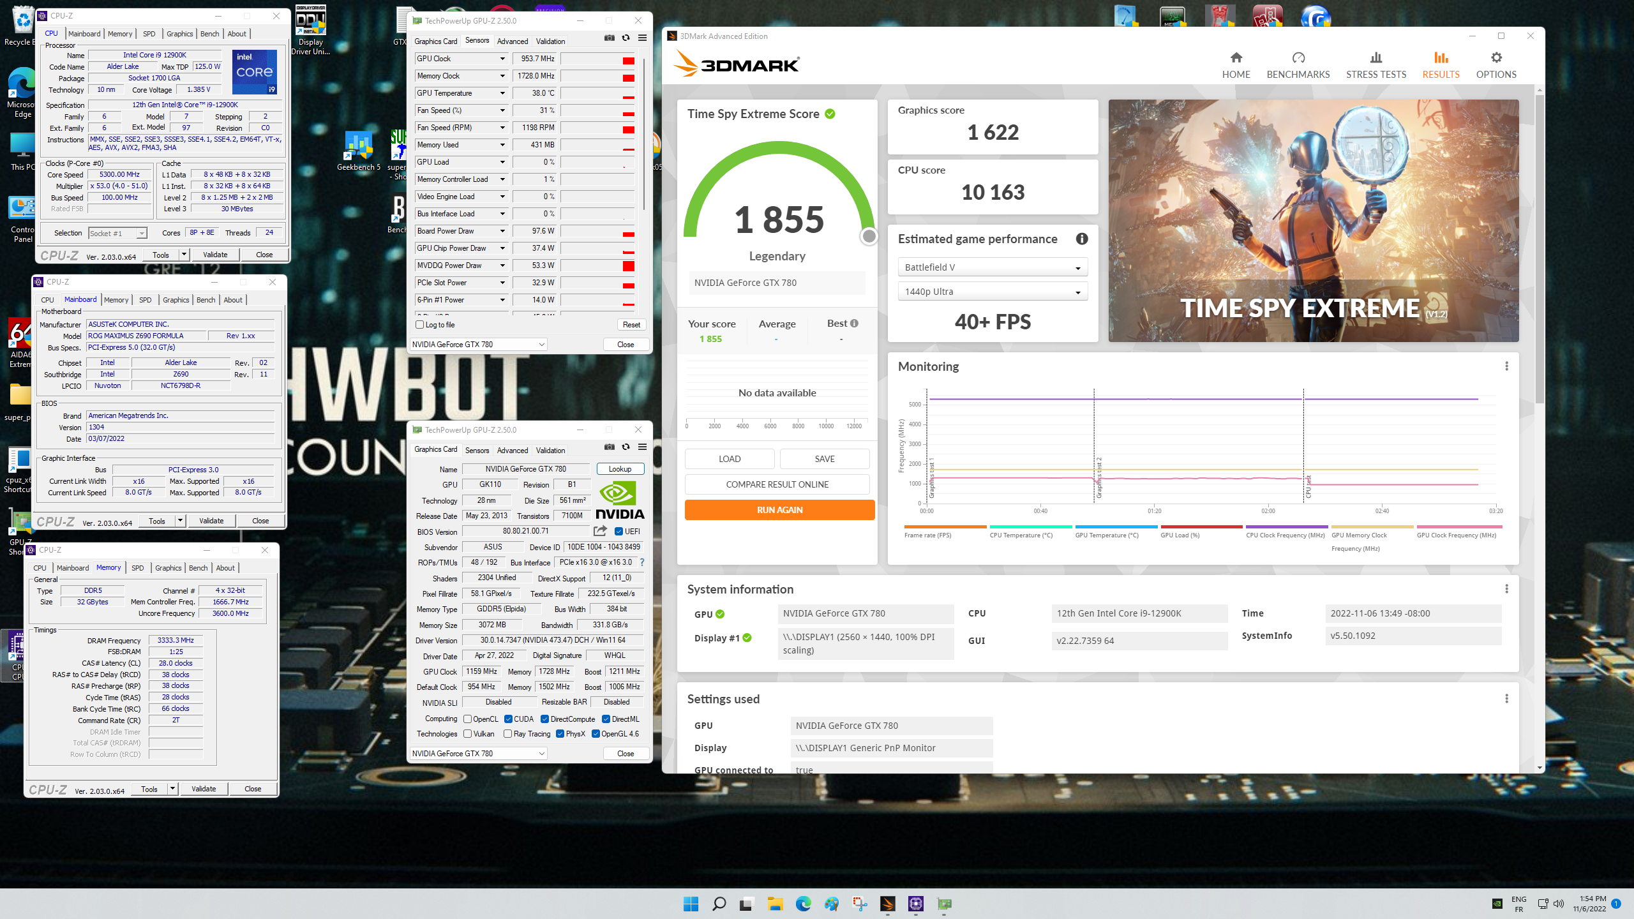Open File Explorer from taskbar
The height and width of the screenshot is (919, 1634).
tap(775, 904)
